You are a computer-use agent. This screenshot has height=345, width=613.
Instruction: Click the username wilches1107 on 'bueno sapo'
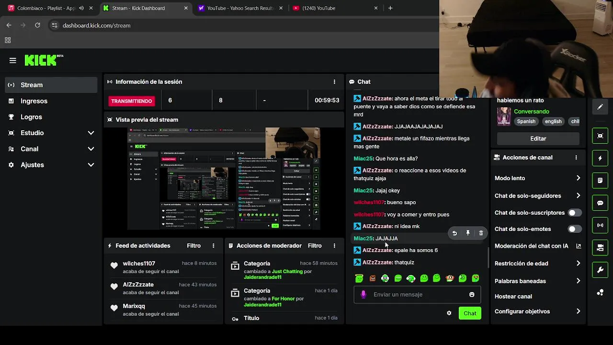point(369,203)
